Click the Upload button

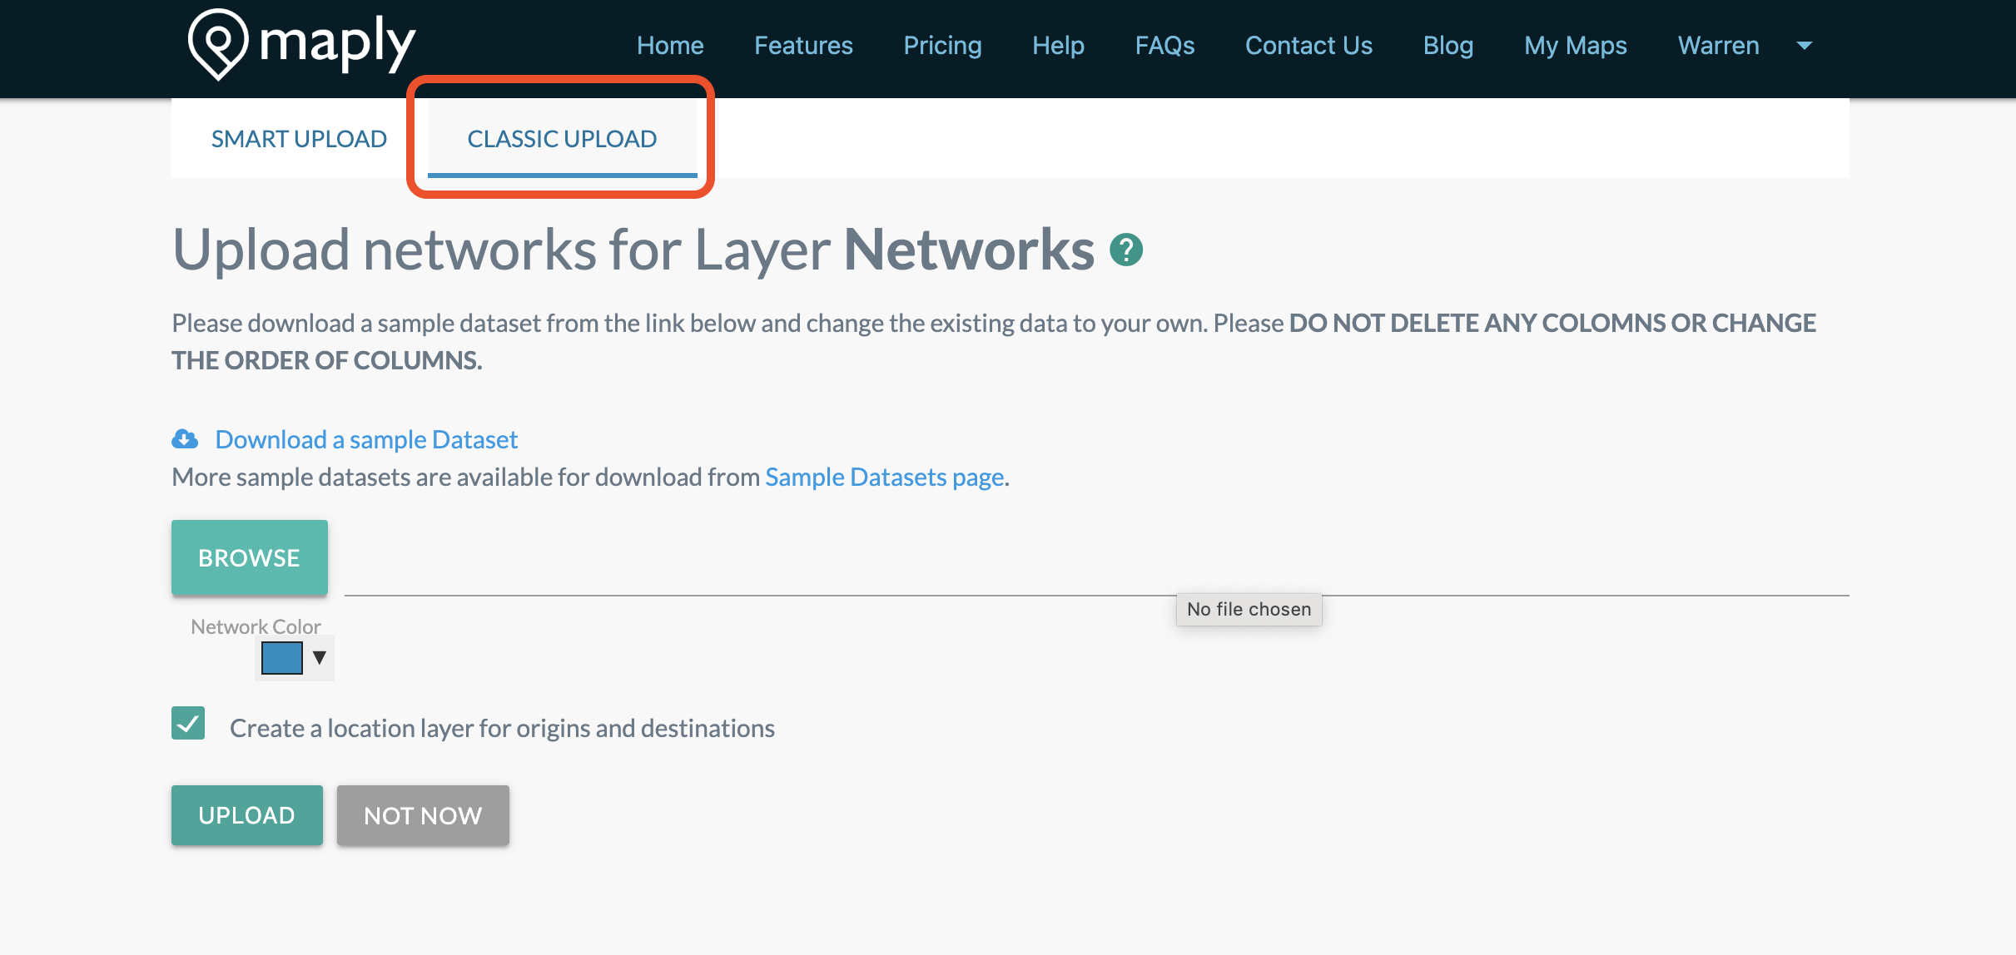[x=246, y=815]
